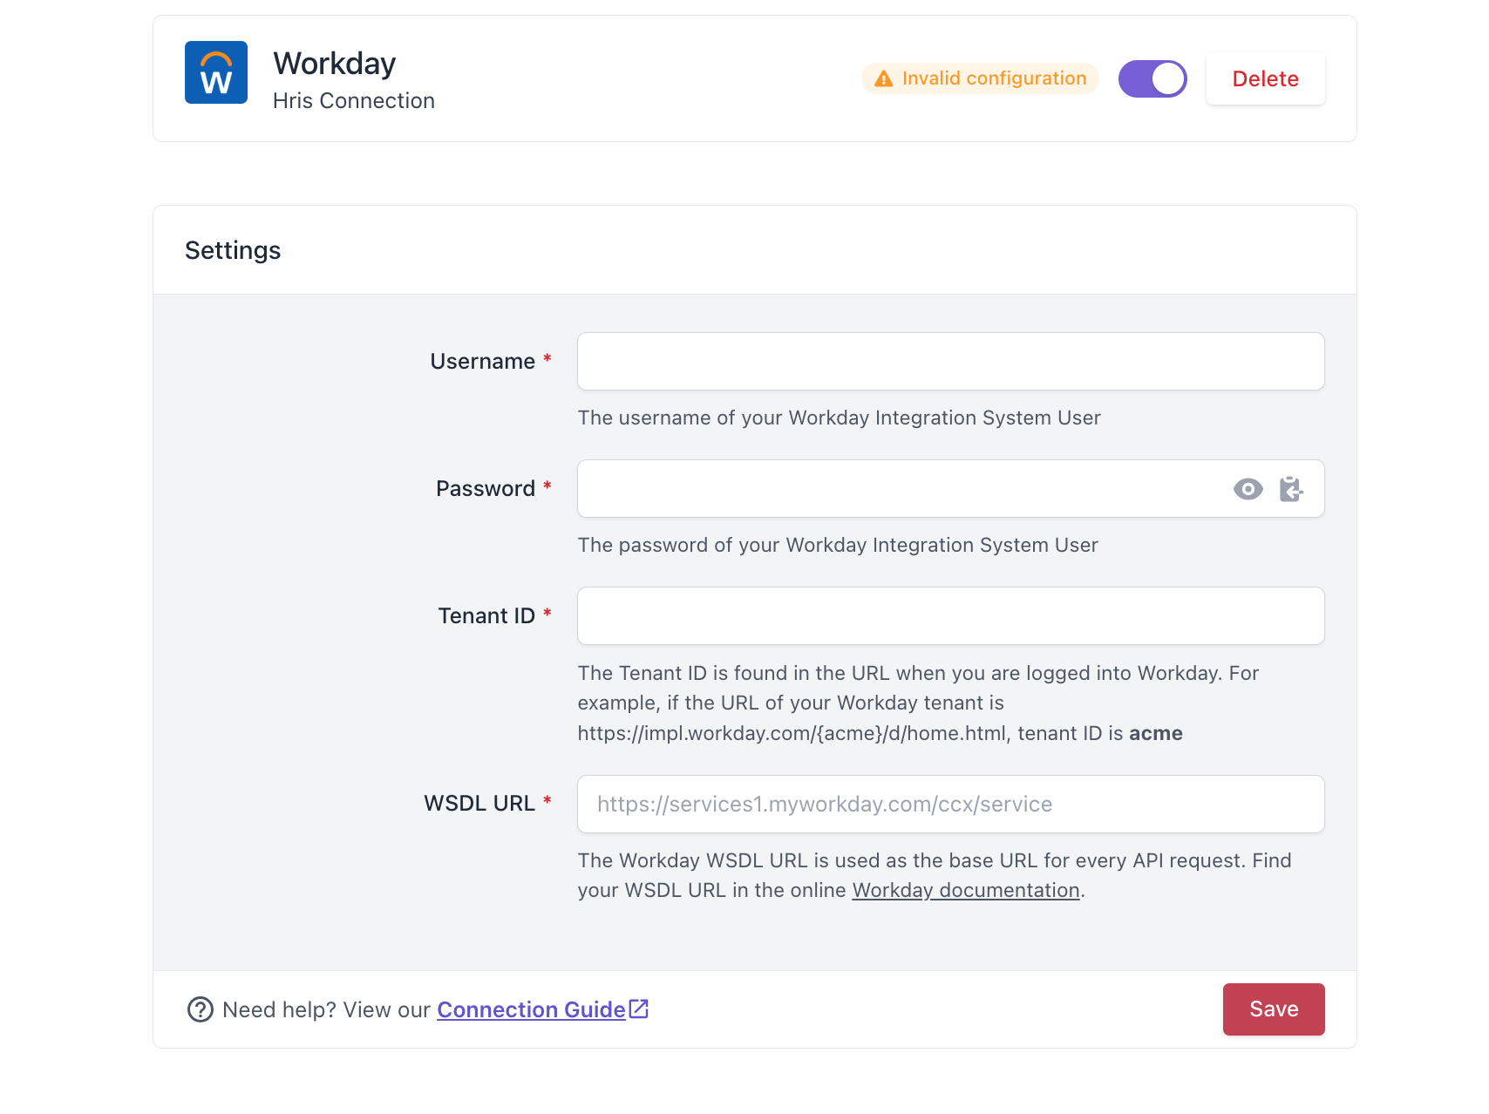1489x1114 pixels.
Task: Click the Invalid configuration status badge
Action: coord(980,78)
